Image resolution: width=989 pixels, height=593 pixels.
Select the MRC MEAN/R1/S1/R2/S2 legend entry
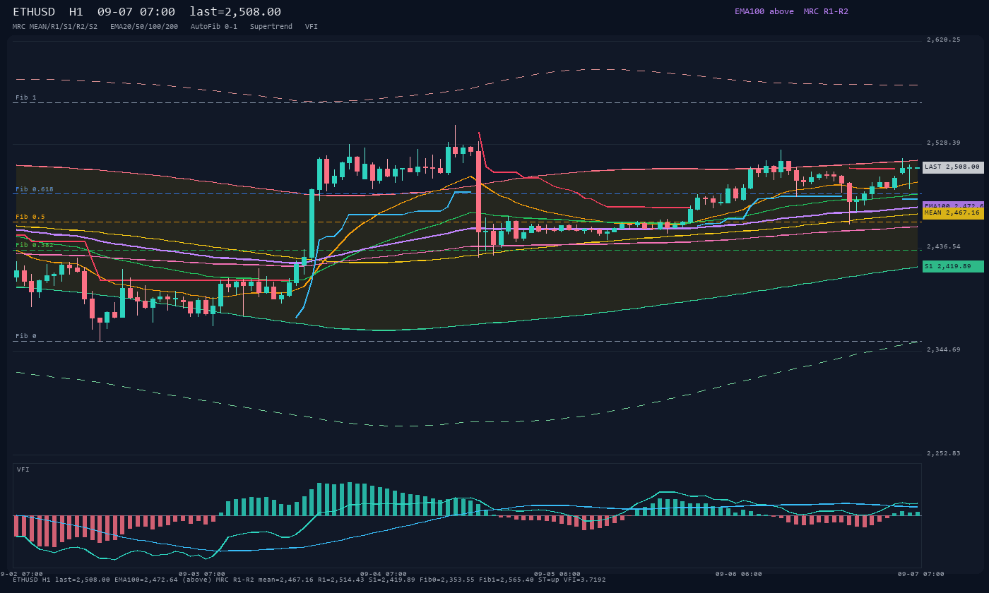click(55, 27)
